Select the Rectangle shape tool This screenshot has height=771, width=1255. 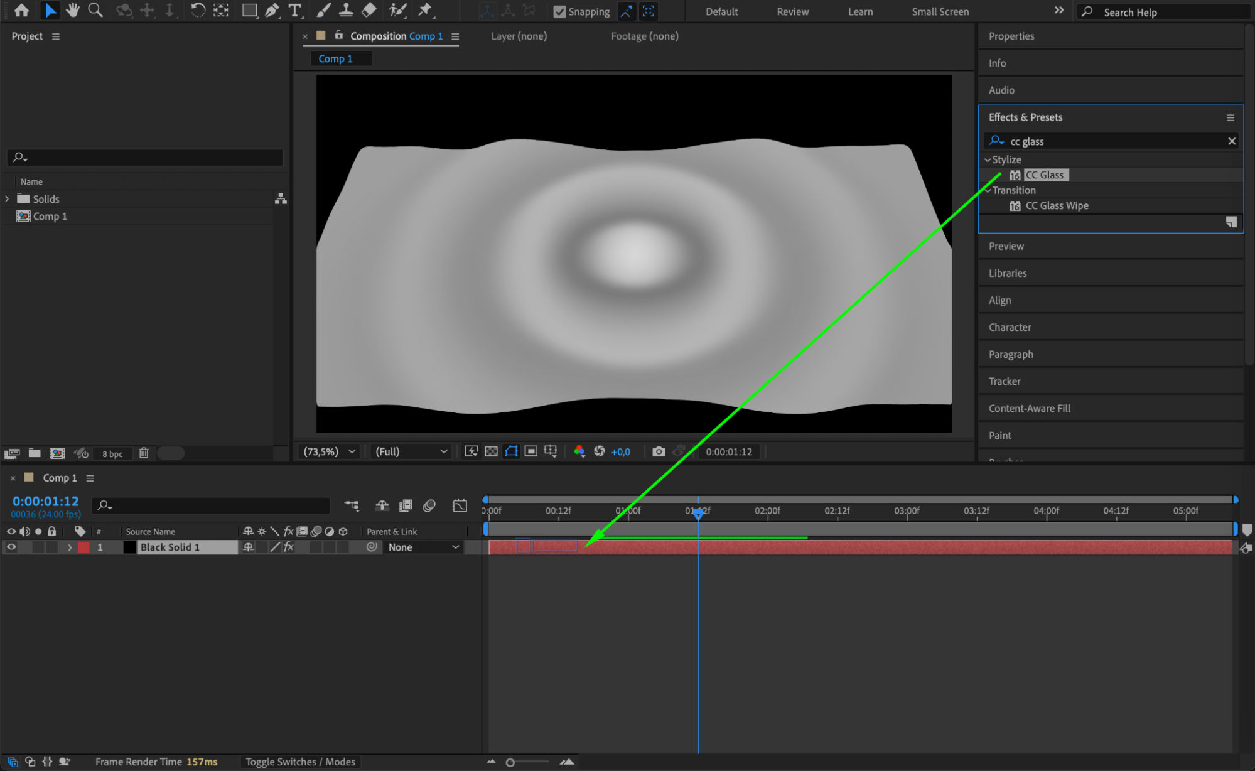click(x=249, y=10)
